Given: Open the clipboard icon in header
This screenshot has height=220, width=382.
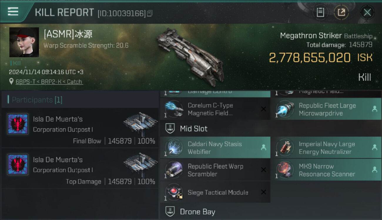Looking at the screenshot, I should pyautogui.click(x=320, y=12).
